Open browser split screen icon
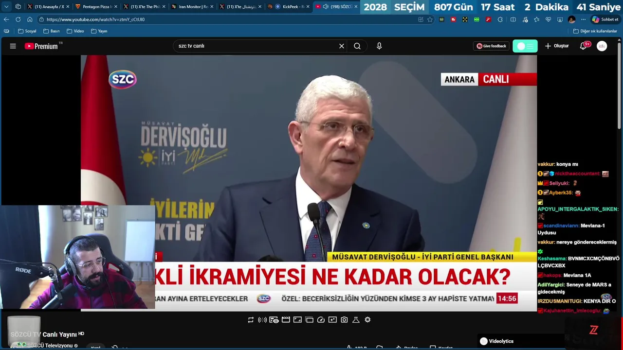623x350 pixels. pos(513,19)
